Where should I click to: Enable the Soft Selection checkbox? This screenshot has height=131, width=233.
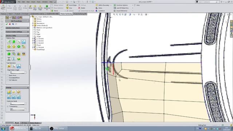point(8,80)
